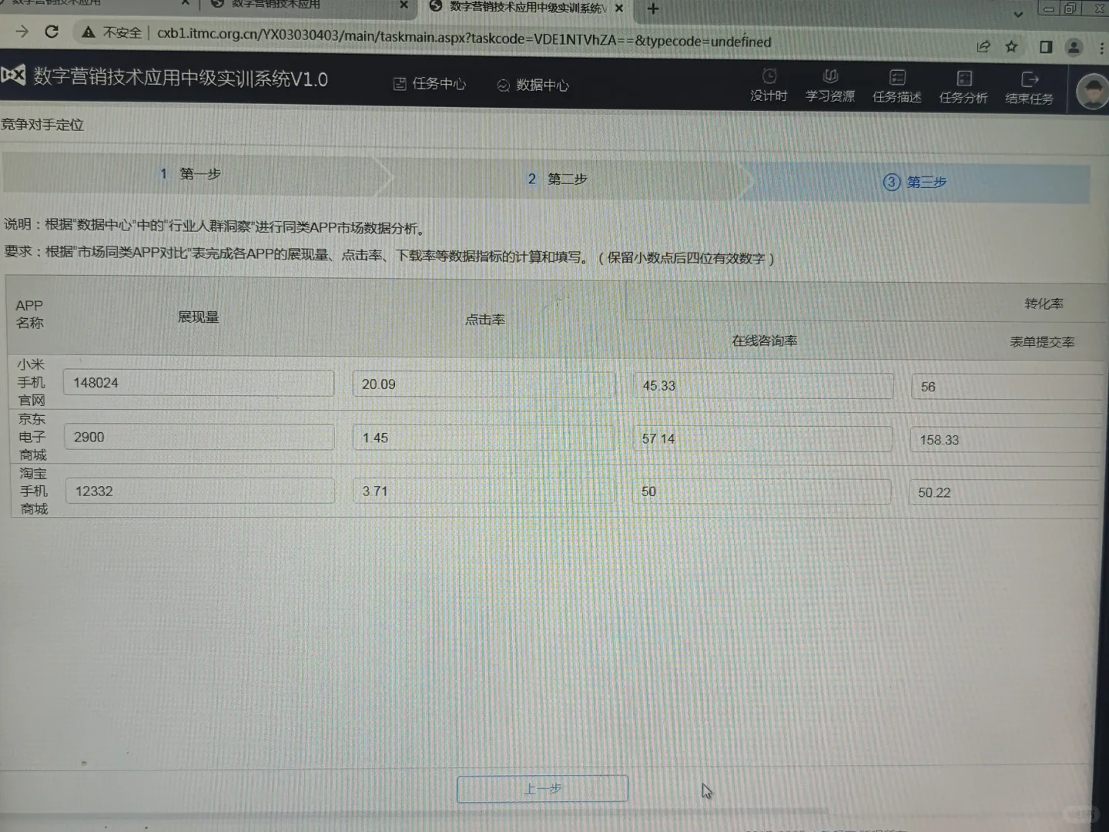This screenshot has height=832, width=1109.
Task: Open the tab search chevron
Action: 1018,14
